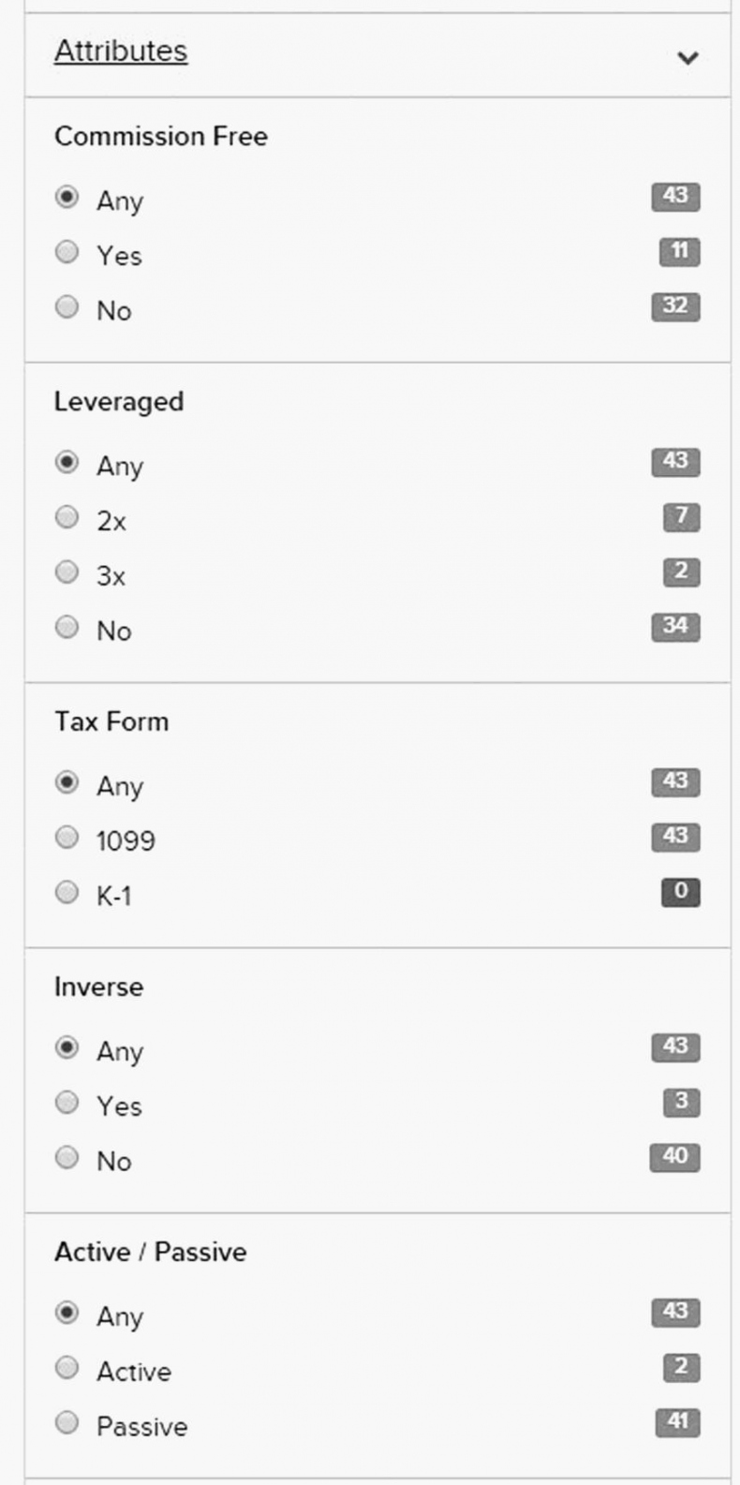
Task: Choose the Active management option
Action: pyautogui.click(x=67, y=1368)
